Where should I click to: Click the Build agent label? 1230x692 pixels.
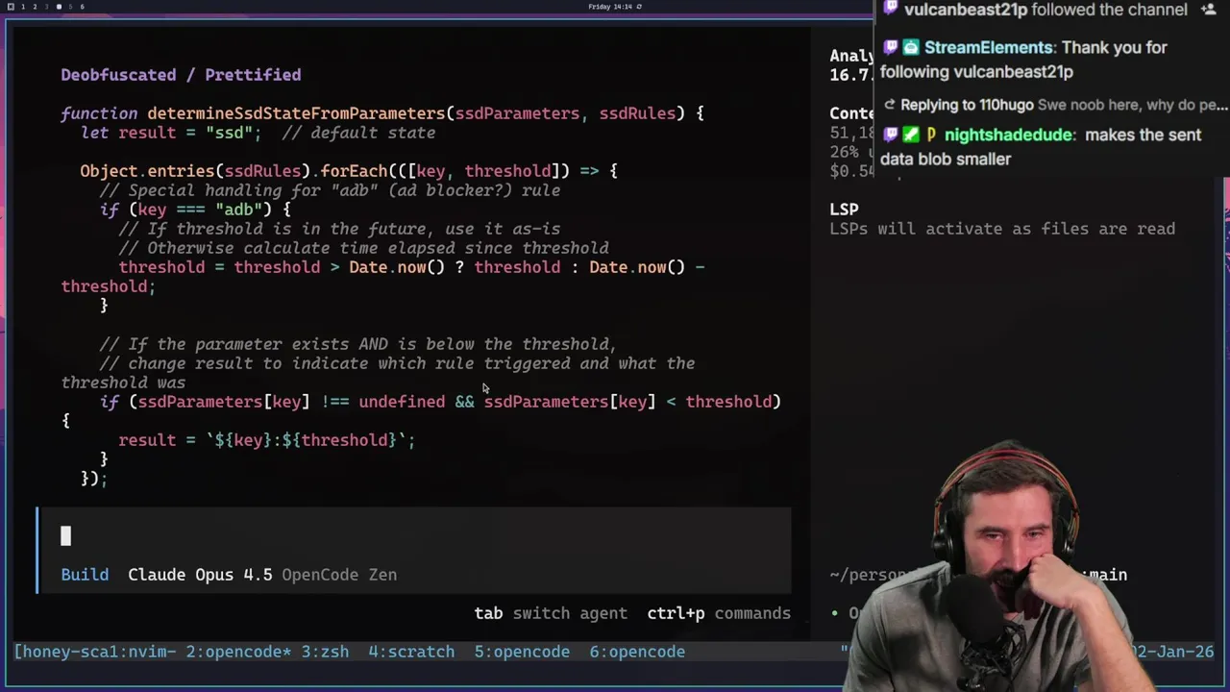coord(85,575)
